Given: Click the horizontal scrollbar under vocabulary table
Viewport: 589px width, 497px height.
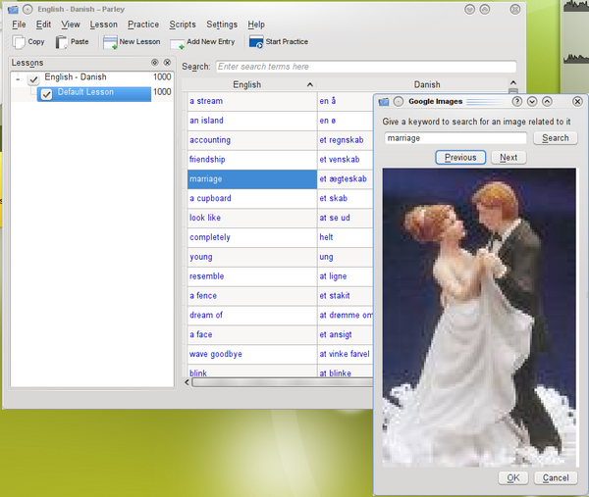Looking at the screenshot, I should 280,382.
